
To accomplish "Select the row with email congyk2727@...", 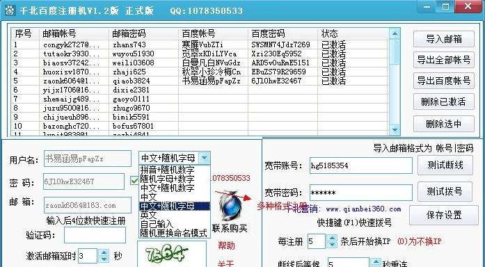I will [x=200, y=44].
